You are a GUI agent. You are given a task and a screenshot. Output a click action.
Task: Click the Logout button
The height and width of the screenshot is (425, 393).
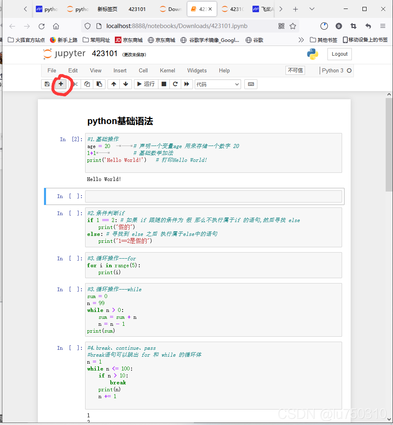click(339, 54)
